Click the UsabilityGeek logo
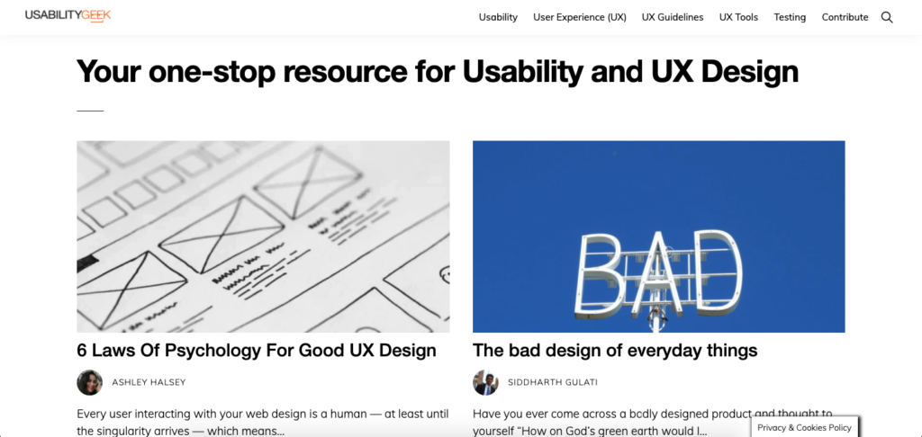The height and width of the screenshot is (437, 922). [x=68, y=15]
